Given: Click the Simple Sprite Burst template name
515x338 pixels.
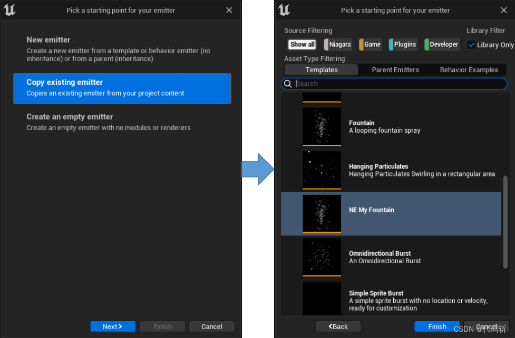Looking at the screenshot, I should point(376,293).
